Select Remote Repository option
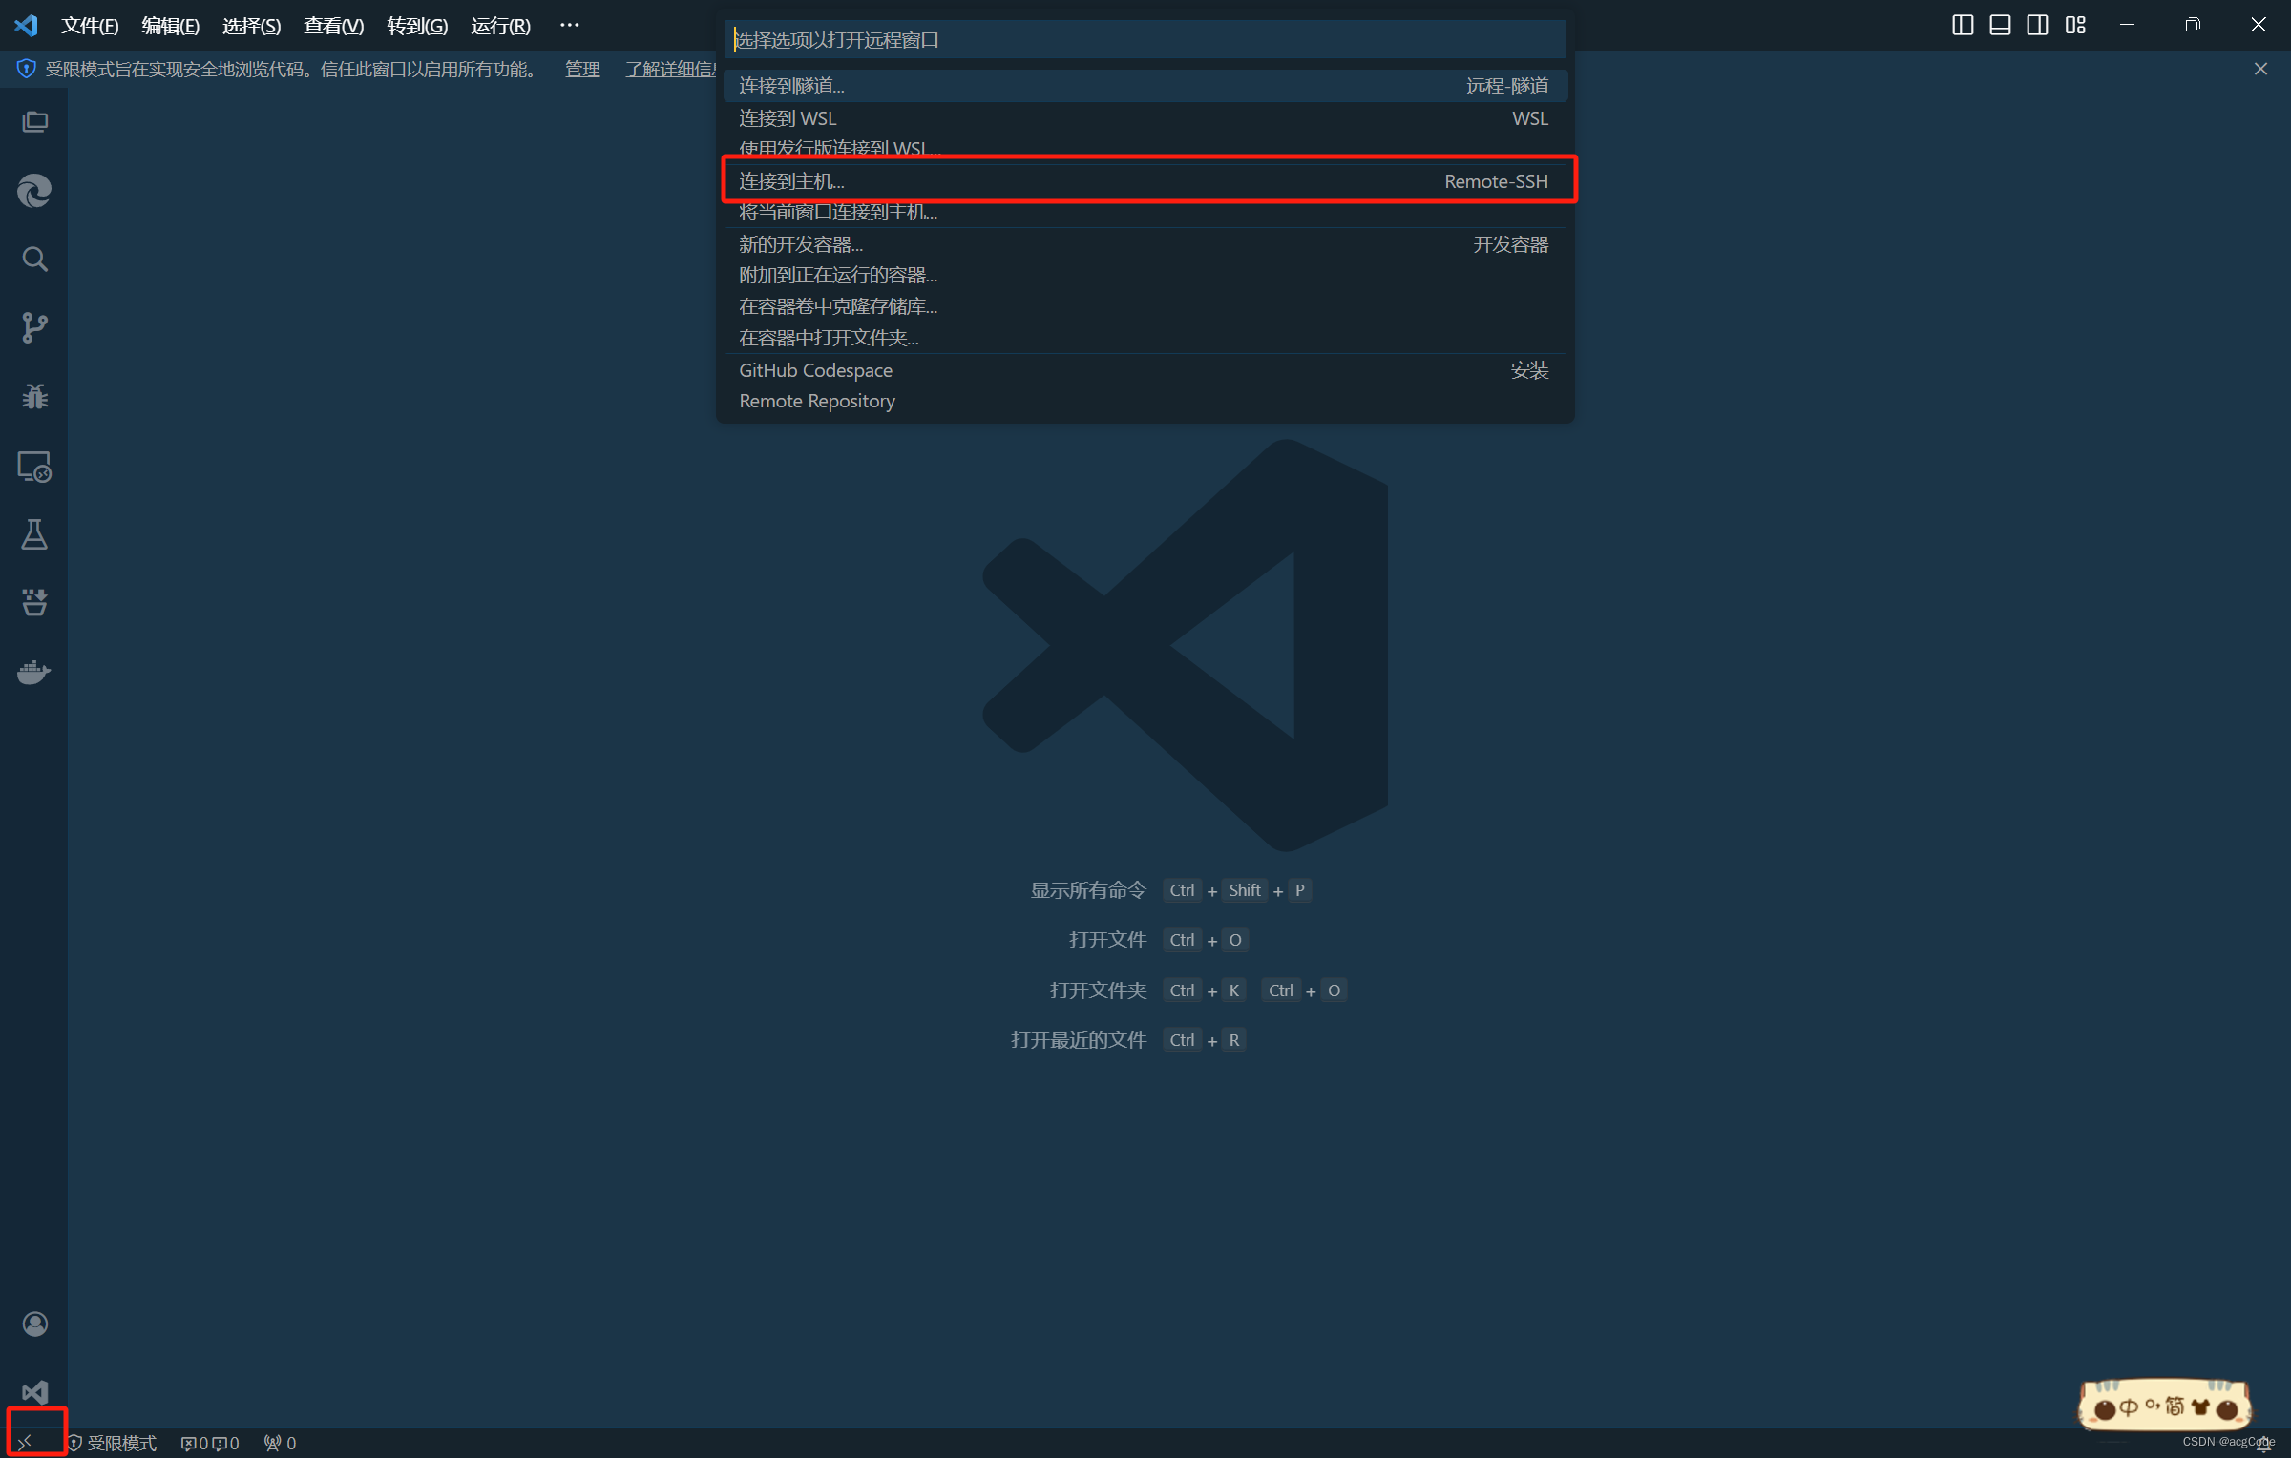The width and height of the screenshot is (2291, 1458). coord(1145,401)
